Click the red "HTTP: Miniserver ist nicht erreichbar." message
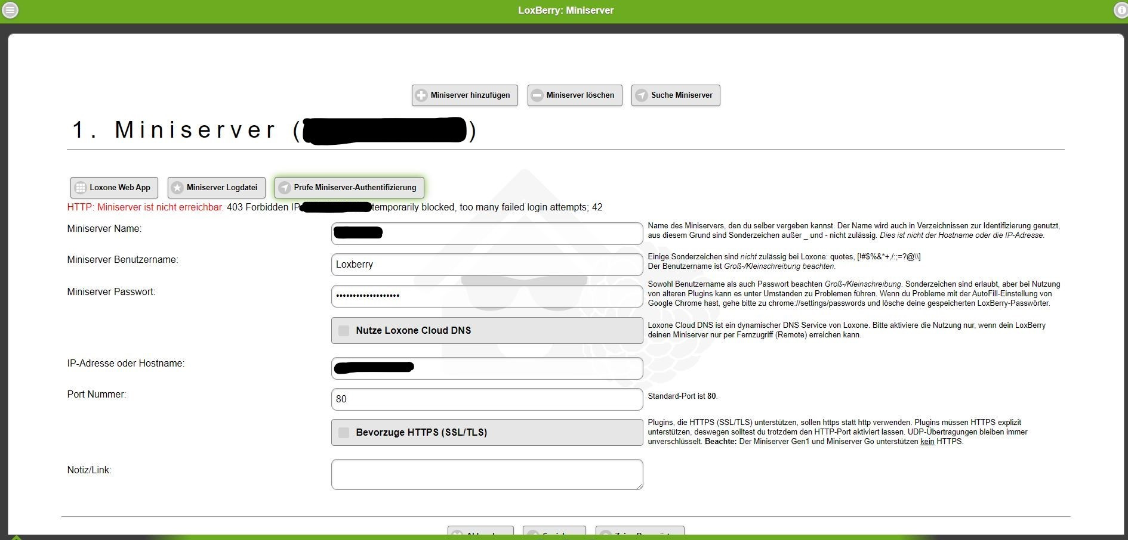Image resolution: width=1128 pixels, height=540 pixels. coord(146,207)
